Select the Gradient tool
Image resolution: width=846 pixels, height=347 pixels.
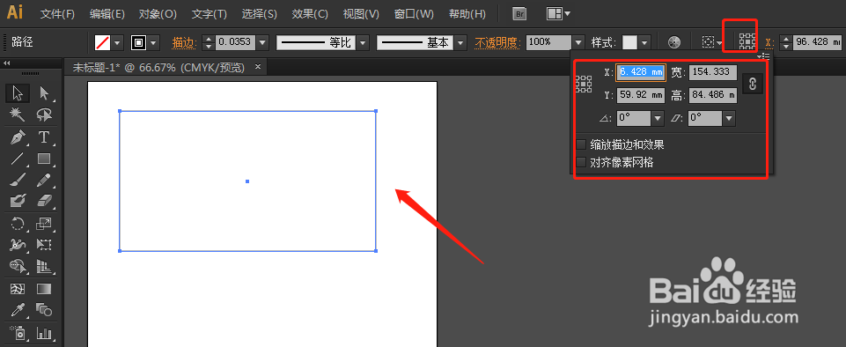click(44, 289)
